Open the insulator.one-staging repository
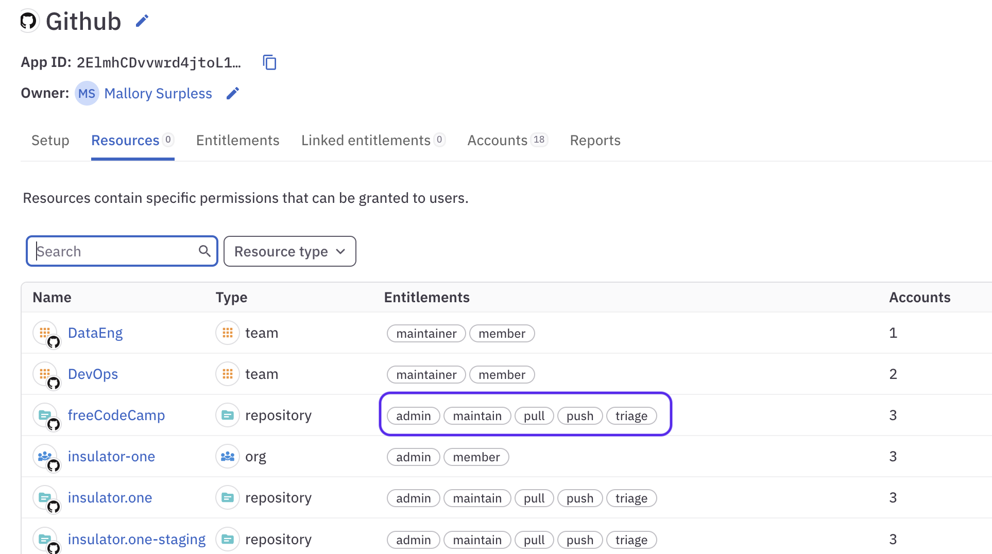This screenshot has width=992, height=554. 136,539
